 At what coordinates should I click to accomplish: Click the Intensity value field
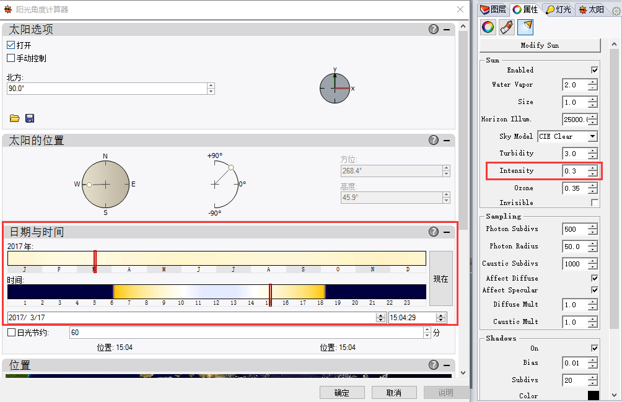click(574, 170)
